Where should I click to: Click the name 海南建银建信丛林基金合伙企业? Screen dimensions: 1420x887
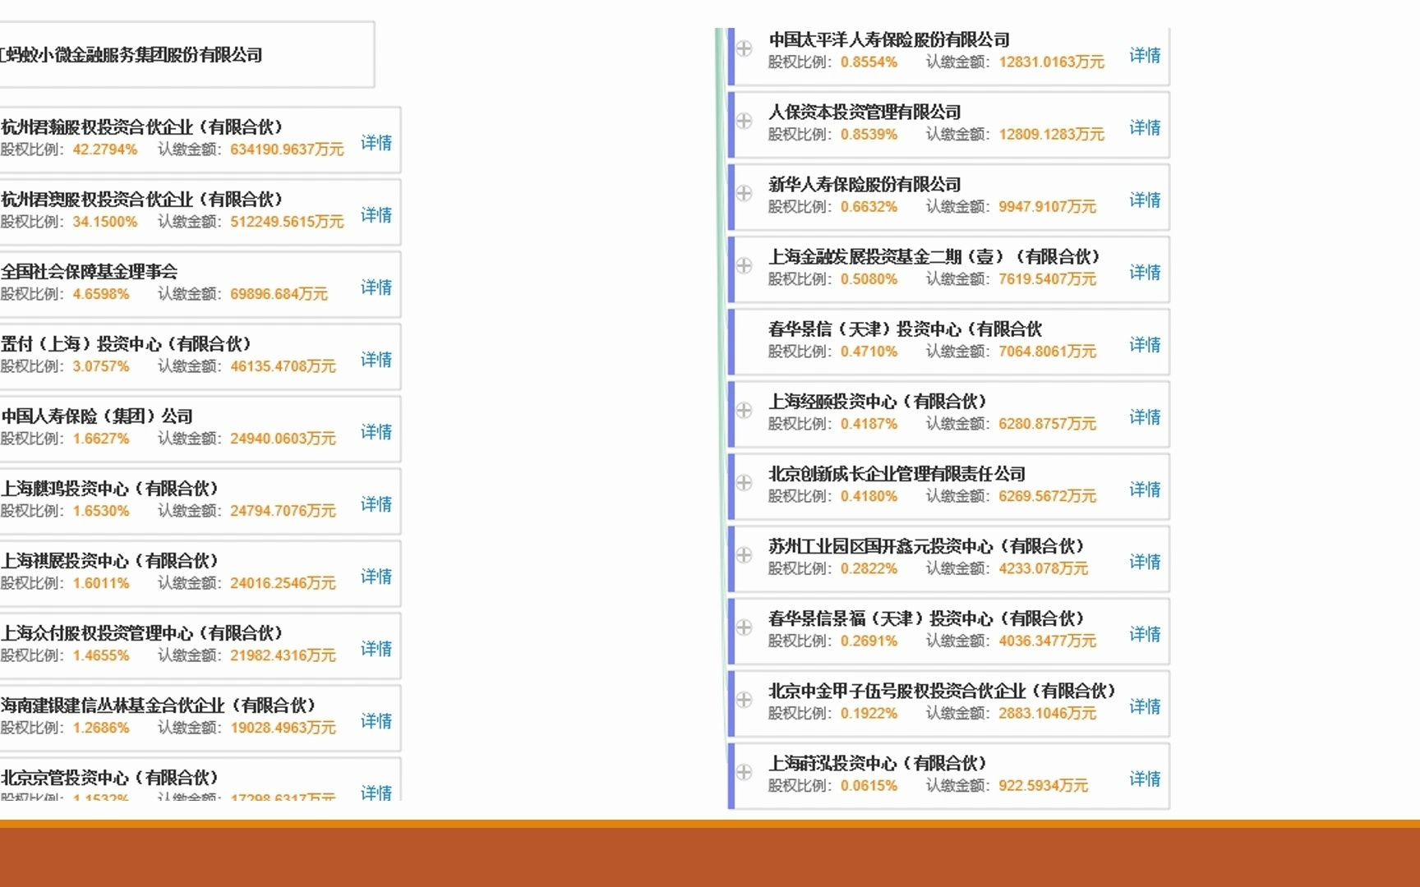158,705
